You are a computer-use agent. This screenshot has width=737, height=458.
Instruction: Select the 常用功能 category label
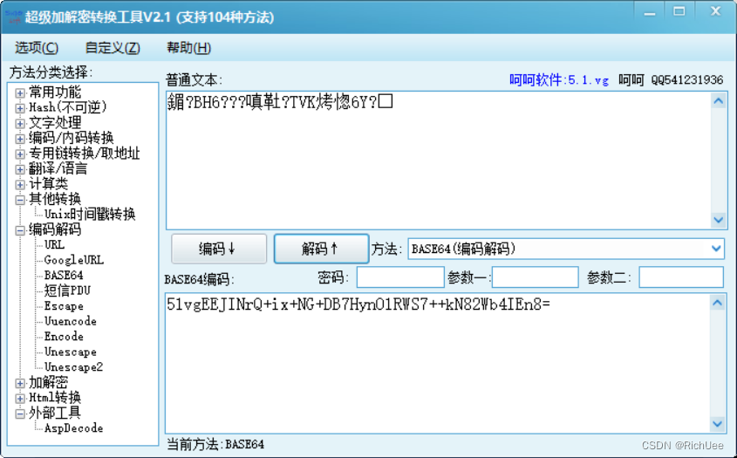[55, 92]
